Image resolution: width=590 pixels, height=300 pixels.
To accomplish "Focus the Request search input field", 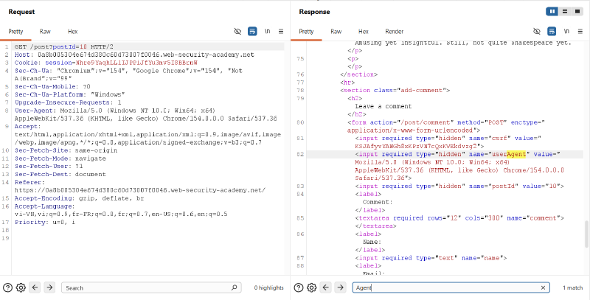I will tap(150, 287).
